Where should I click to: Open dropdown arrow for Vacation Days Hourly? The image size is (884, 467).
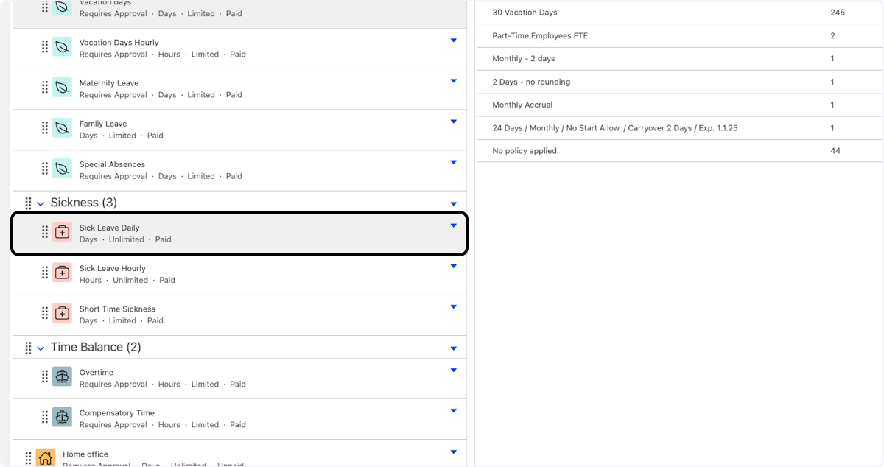pyautogui.click(x=453, y=41)
